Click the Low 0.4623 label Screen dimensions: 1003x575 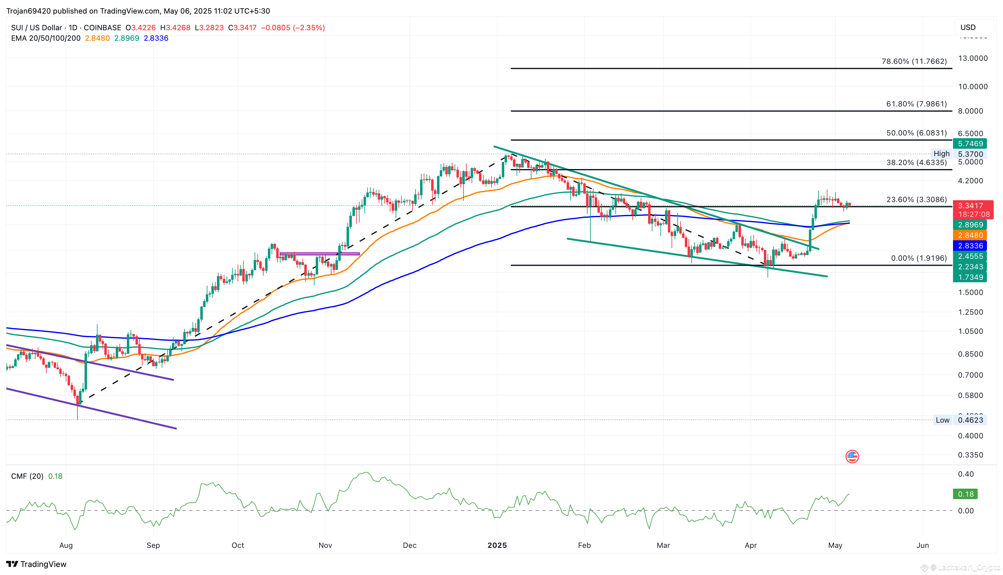960,420
